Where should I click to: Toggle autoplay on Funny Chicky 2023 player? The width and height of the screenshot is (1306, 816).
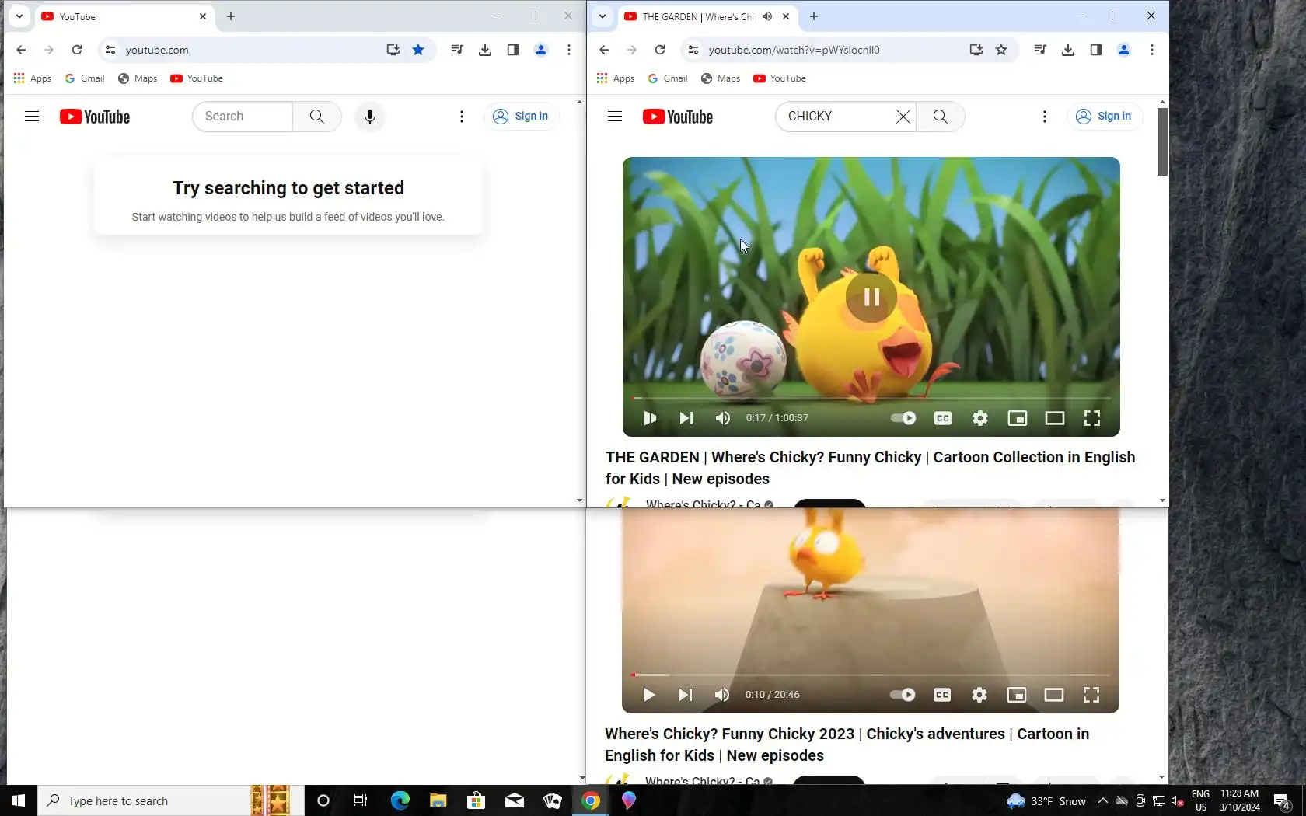pyautogui.click(x=903, y=695)
